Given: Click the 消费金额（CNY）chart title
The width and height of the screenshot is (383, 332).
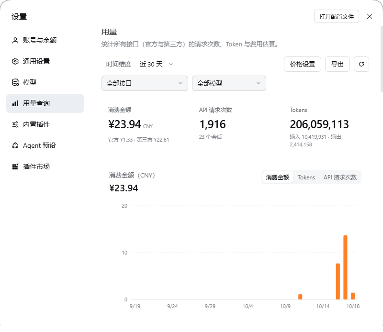Looking at the screenshot, I should coord(132,175).
